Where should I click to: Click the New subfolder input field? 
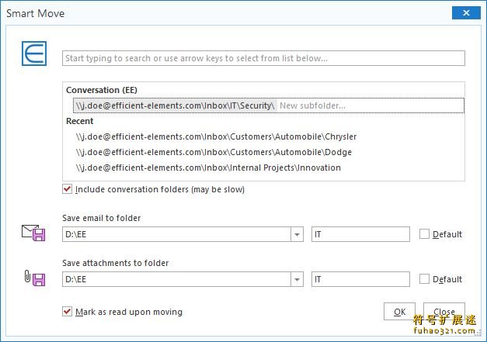369,105
